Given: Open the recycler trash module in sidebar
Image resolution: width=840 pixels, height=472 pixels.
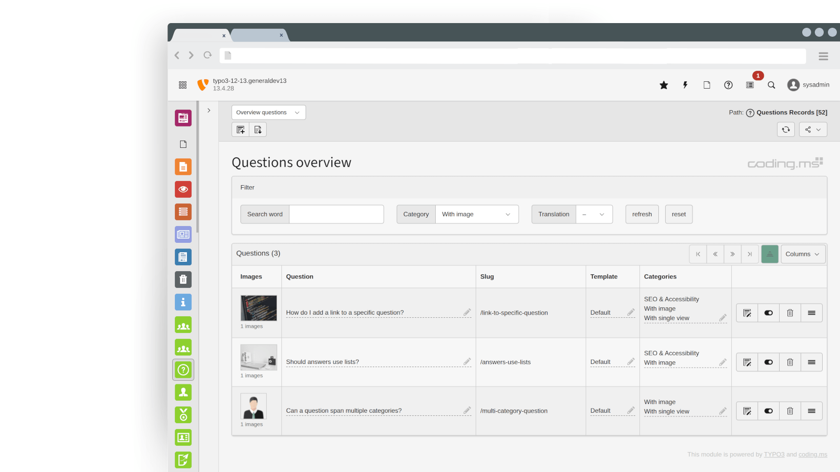Looking at the screenshot, I should click(183, 280).
